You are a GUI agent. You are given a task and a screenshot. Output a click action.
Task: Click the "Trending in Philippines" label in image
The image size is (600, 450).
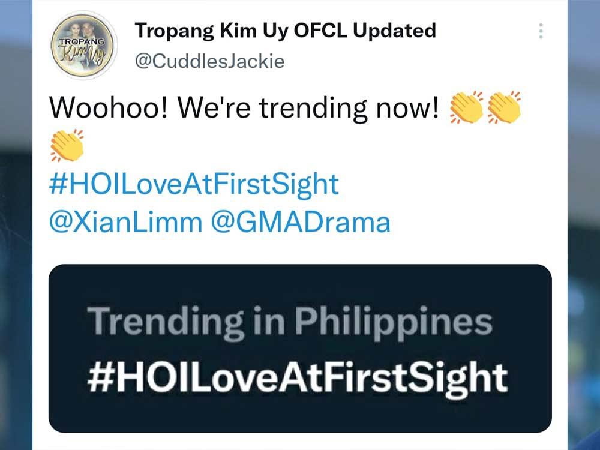290,322
